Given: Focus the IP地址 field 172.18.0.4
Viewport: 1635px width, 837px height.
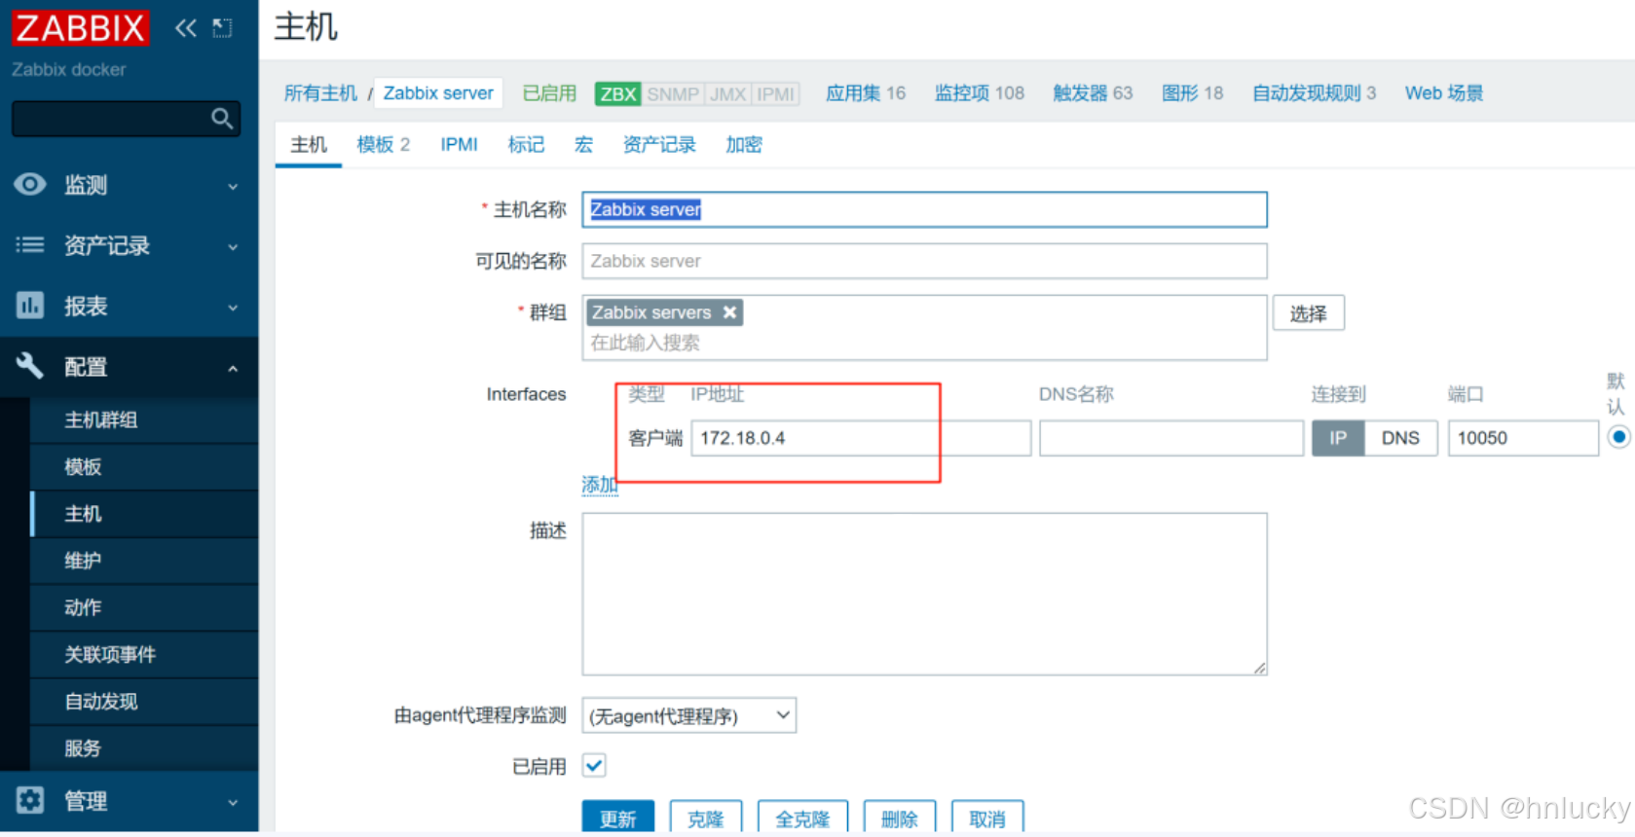Looking at the screenshot, I should point(861,438).
